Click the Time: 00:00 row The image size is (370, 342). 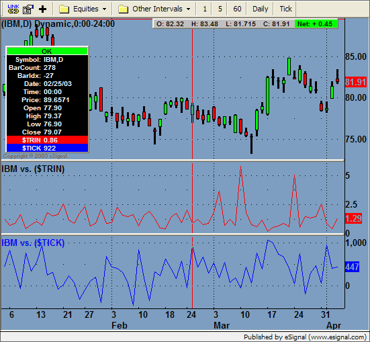[48, 91]
